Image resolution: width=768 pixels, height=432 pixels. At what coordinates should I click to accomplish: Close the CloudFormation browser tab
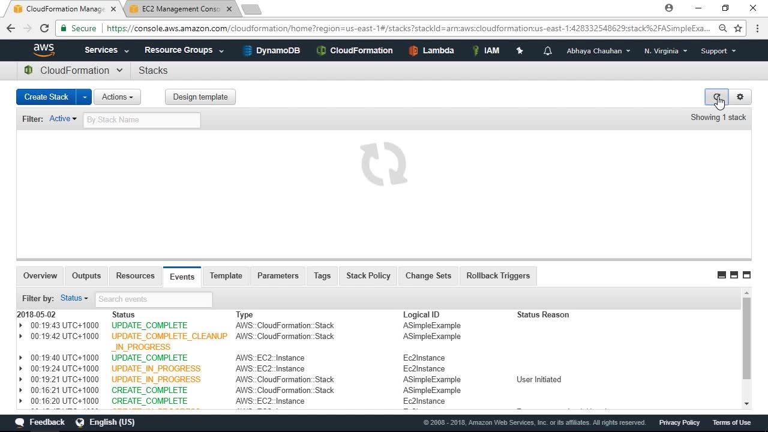[113, 9]
